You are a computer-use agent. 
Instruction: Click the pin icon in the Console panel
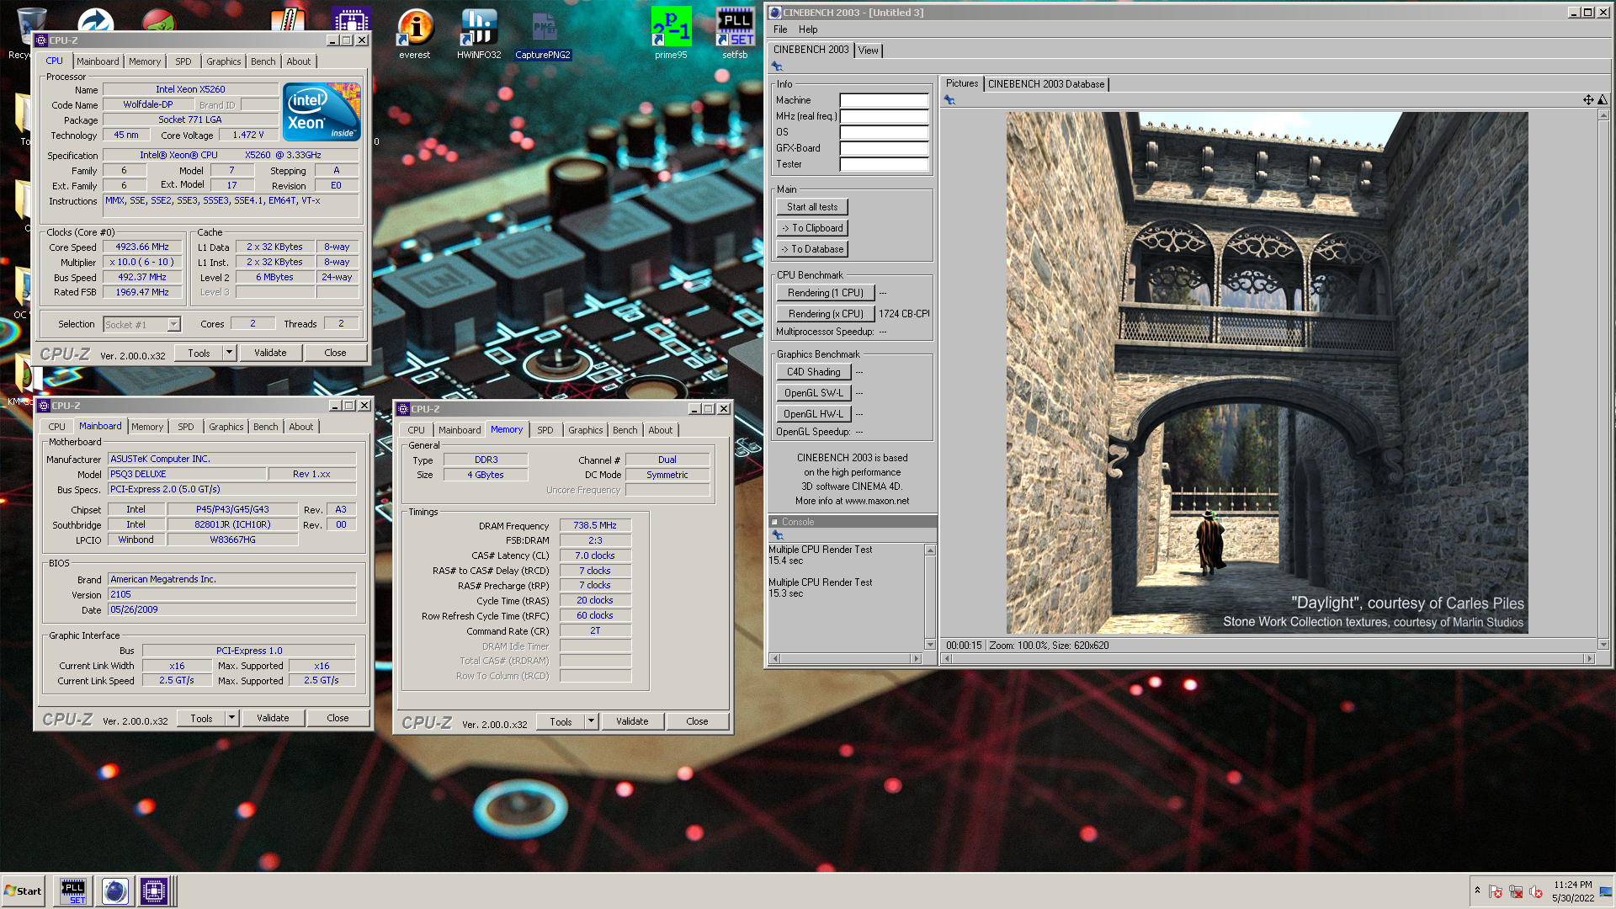tap(777, 535)
